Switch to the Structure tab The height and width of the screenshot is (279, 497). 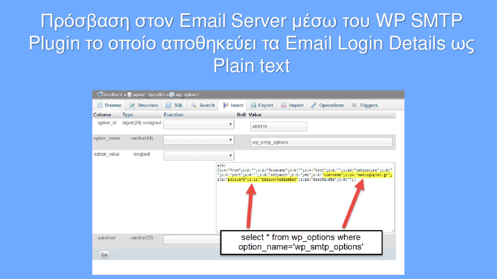pos(143,105)
